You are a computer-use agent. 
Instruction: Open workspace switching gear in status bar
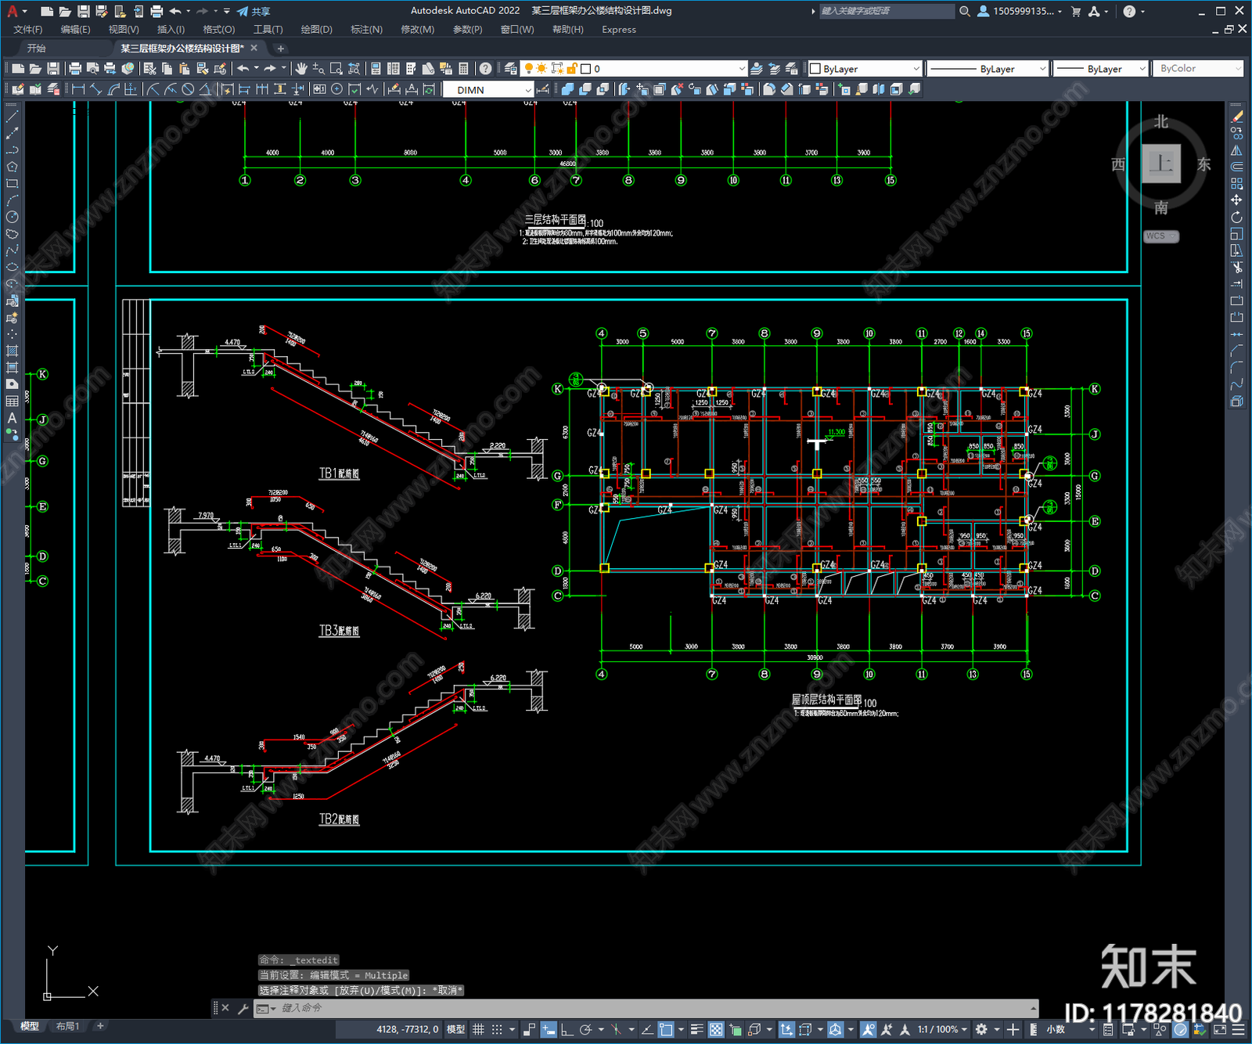click(981, 1029)
